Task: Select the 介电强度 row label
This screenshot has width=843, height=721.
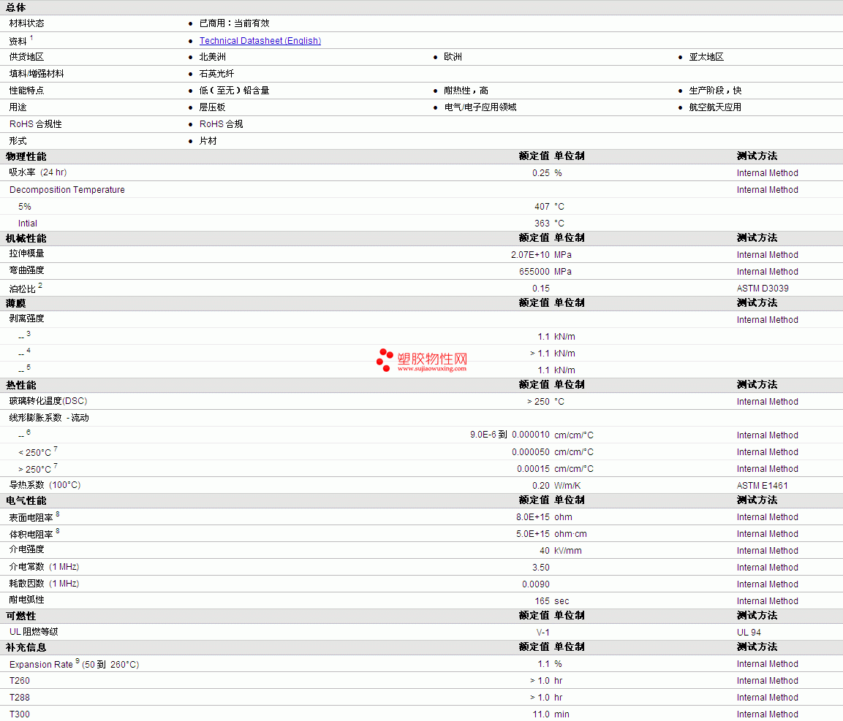Action: [x=27, y=549]
